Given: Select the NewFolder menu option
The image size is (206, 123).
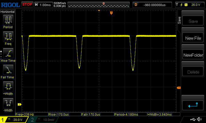Looking at the screenshot, I should [x=193, y=55].
